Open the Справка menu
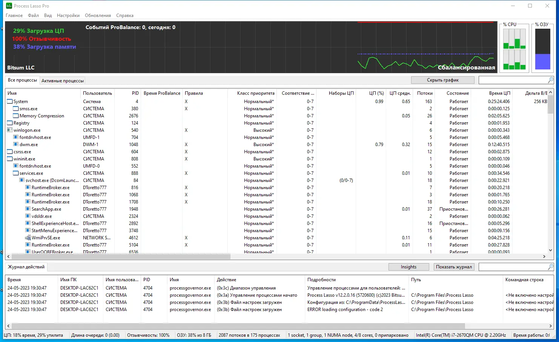This screenshot has height=342, width=559. 125,15
